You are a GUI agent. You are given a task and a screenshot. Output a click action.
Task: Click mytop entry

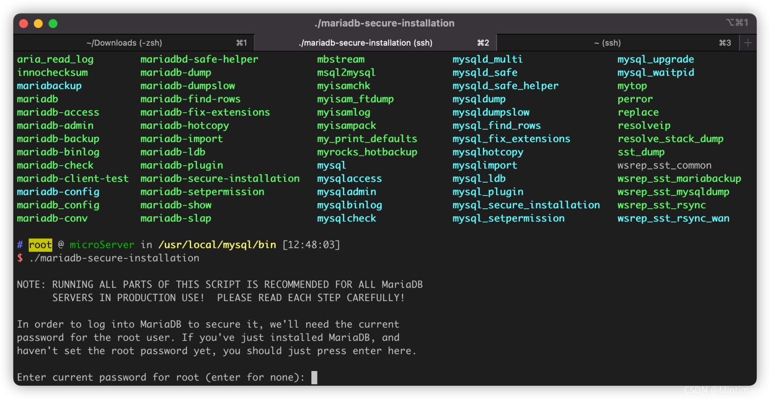632,86
